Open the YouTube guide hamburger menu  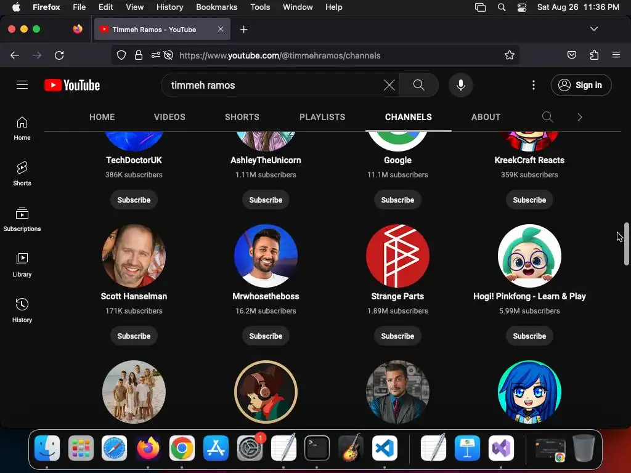22,85
